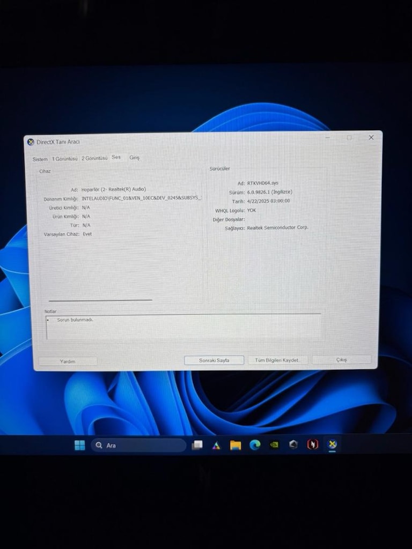This screenshot has width=412, height=549.
Task: Open the 1 Görüntüsü tab
Action: click(x=65, y=159)
